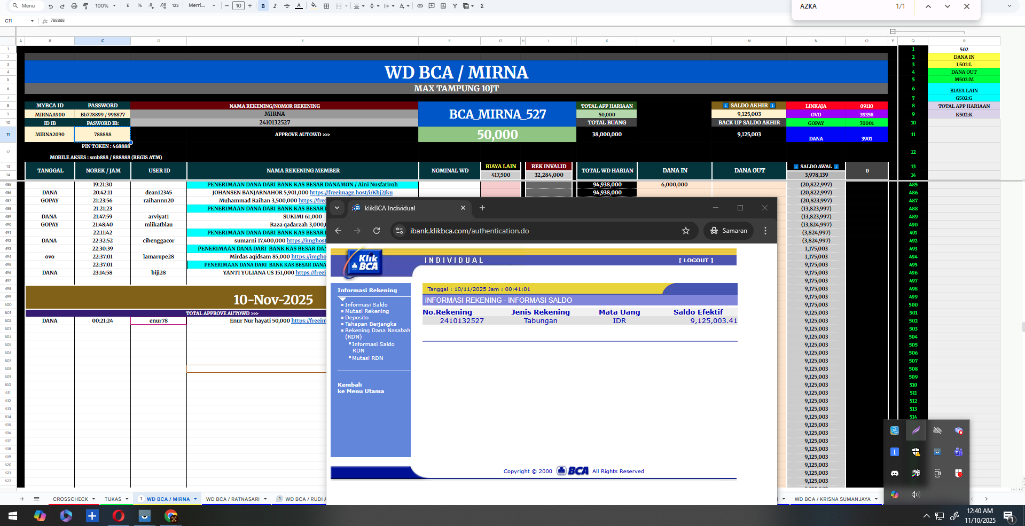Log out of klikBCA

[x=696, y=261]
